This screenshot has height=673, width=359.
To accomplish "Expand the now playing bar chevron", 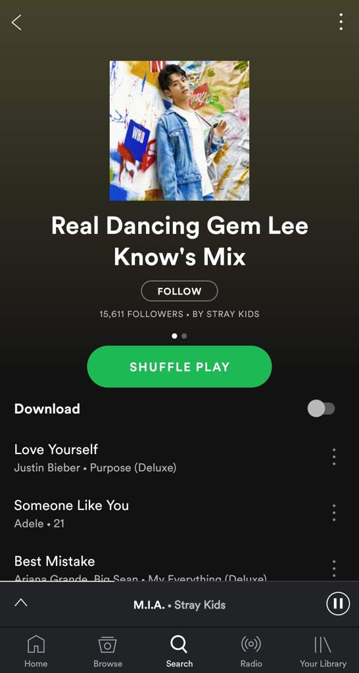I will click(x=20, y=603).
